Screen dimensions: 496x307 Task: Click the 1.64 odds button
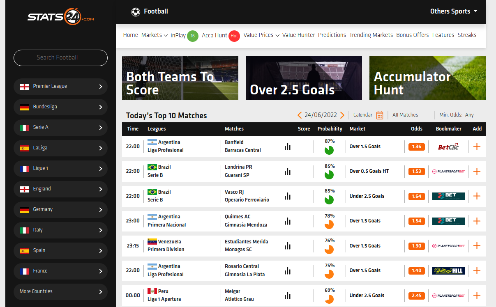tap(417, 196)
